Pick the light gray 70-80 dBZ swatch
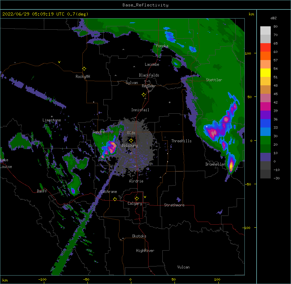The image size is (291, 284). tap(265, 31)
